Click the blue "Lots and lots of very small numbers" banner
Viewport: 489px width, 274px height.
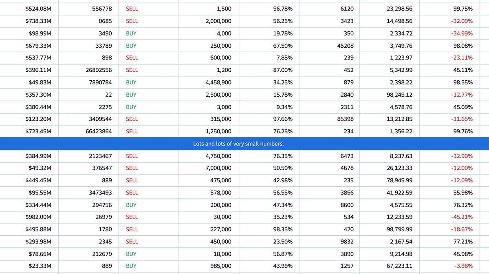(244, 144)
